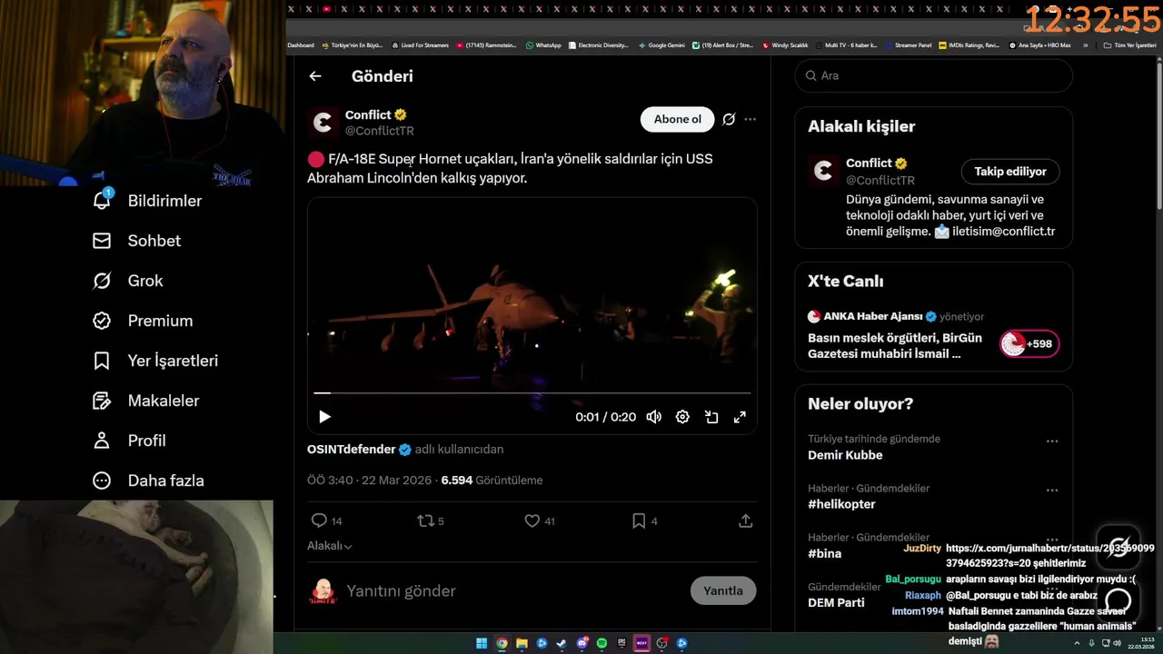This screenshot has width=1163, height=654.
Task: Expand the video to fullscreen
Action: click(x=740, y=417)
